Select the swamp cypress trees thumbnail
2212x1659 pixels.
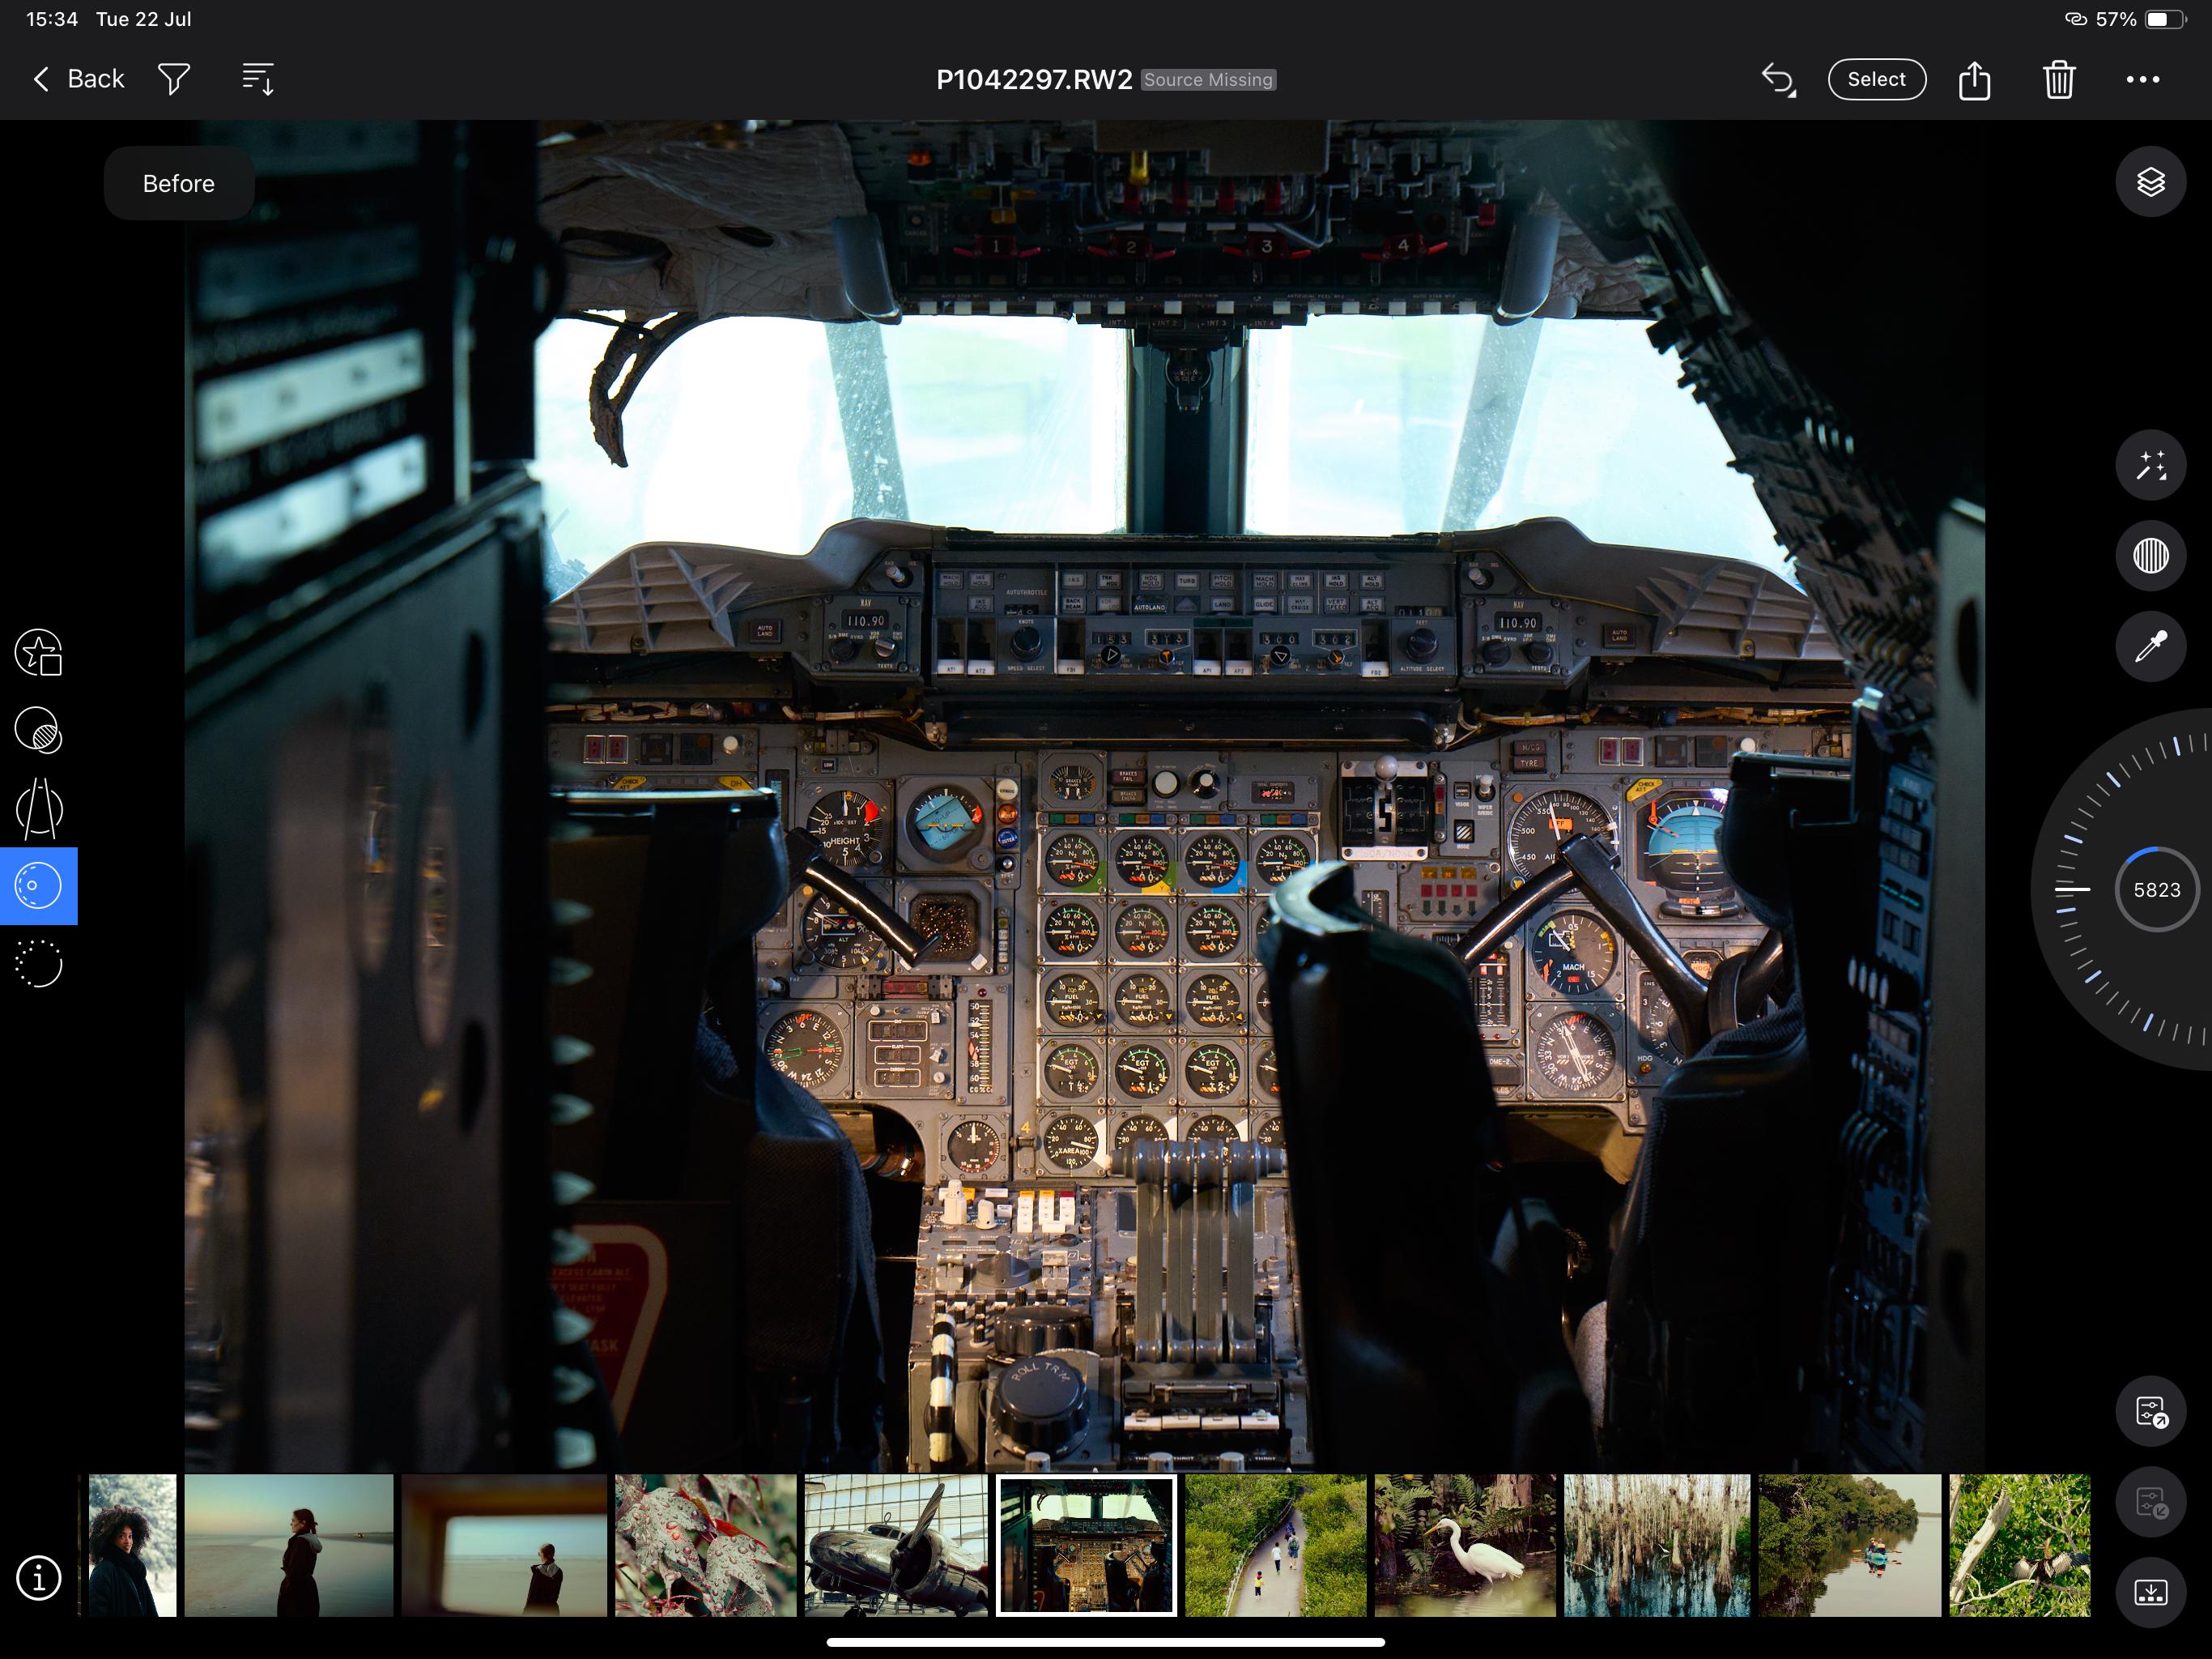point(1657,1545)
